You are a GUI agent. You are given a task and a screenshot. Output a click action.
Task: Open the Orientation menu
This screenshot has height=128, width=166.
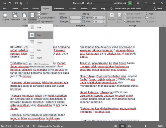(x=15, y=18)
